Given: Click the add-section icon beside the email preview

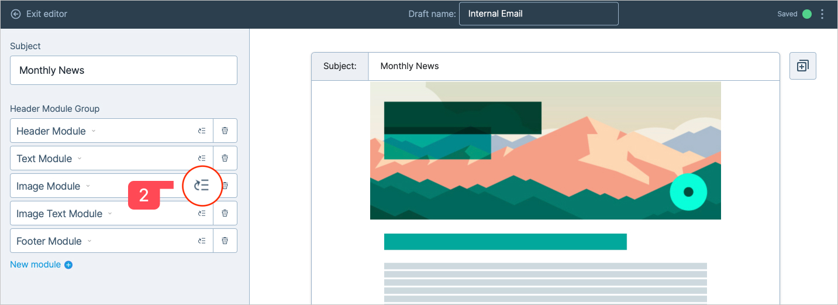Looking at the screenshot, I should [x=803, y=66].
